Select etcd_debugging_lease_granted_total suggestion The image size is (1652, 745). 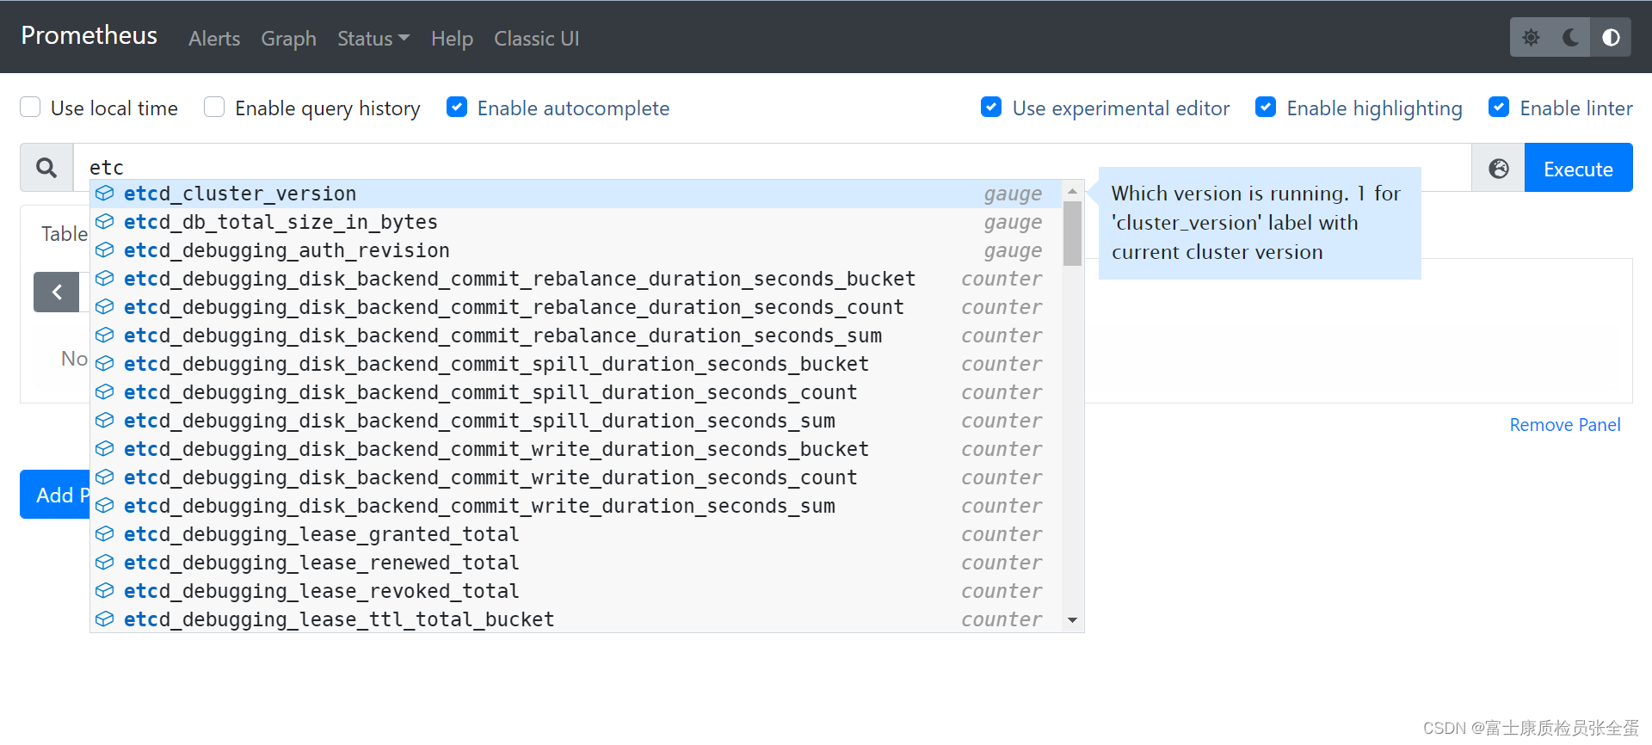coord(576,534)
